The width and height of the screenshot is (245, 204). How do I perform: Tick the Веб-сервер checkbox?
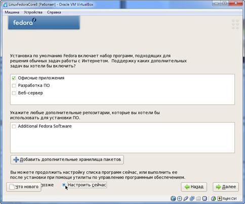14,93
